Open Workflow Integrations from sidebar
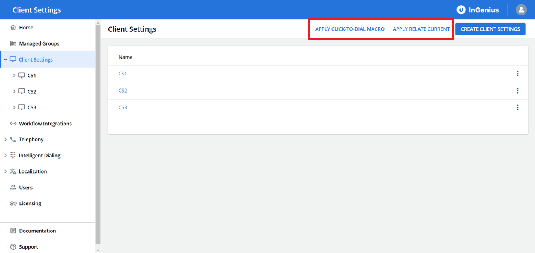 point(45,124)
